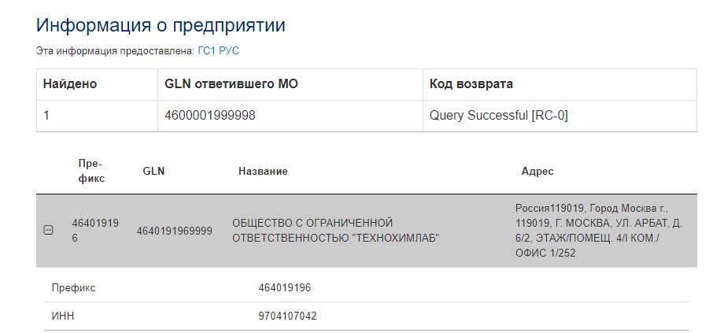This screenshot has width=713, height=333.
Task: Click the Префикс label in the details
Action: point(73,288)
